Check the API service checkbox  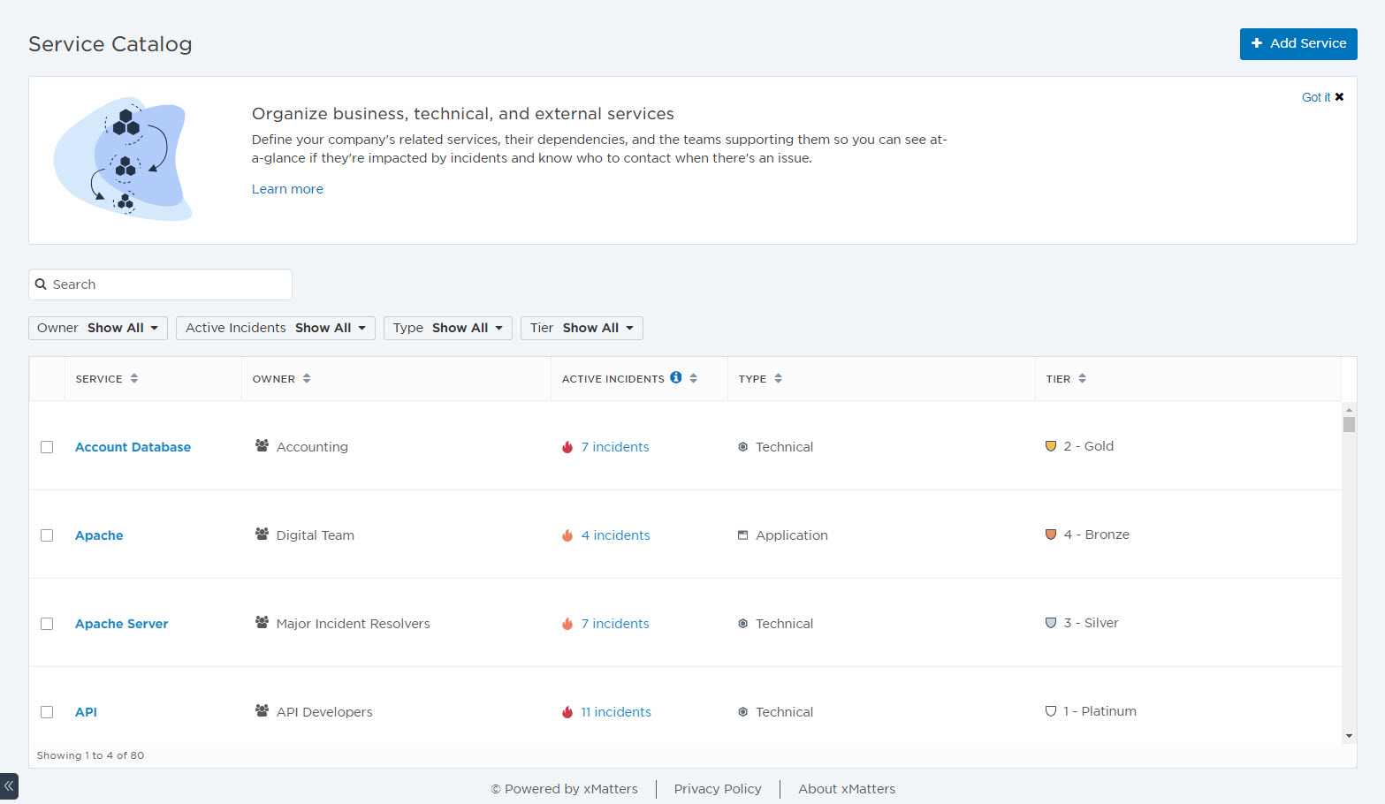[47, 712]
